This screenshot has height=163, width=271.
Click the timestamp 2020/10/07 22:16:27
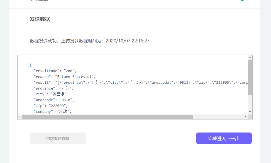128,41
